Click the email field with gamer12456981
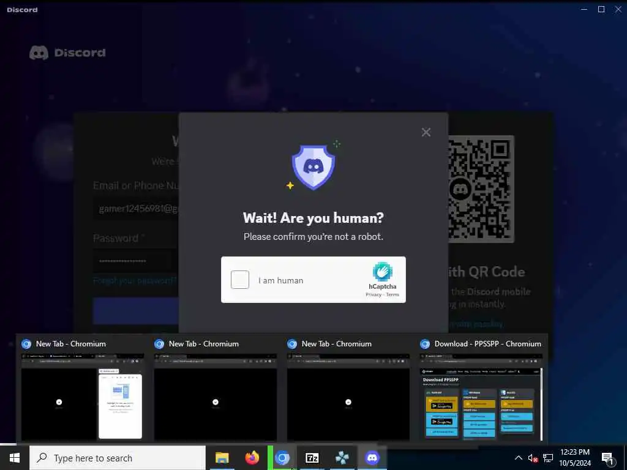The image size is (627, 470). point(136,209)
